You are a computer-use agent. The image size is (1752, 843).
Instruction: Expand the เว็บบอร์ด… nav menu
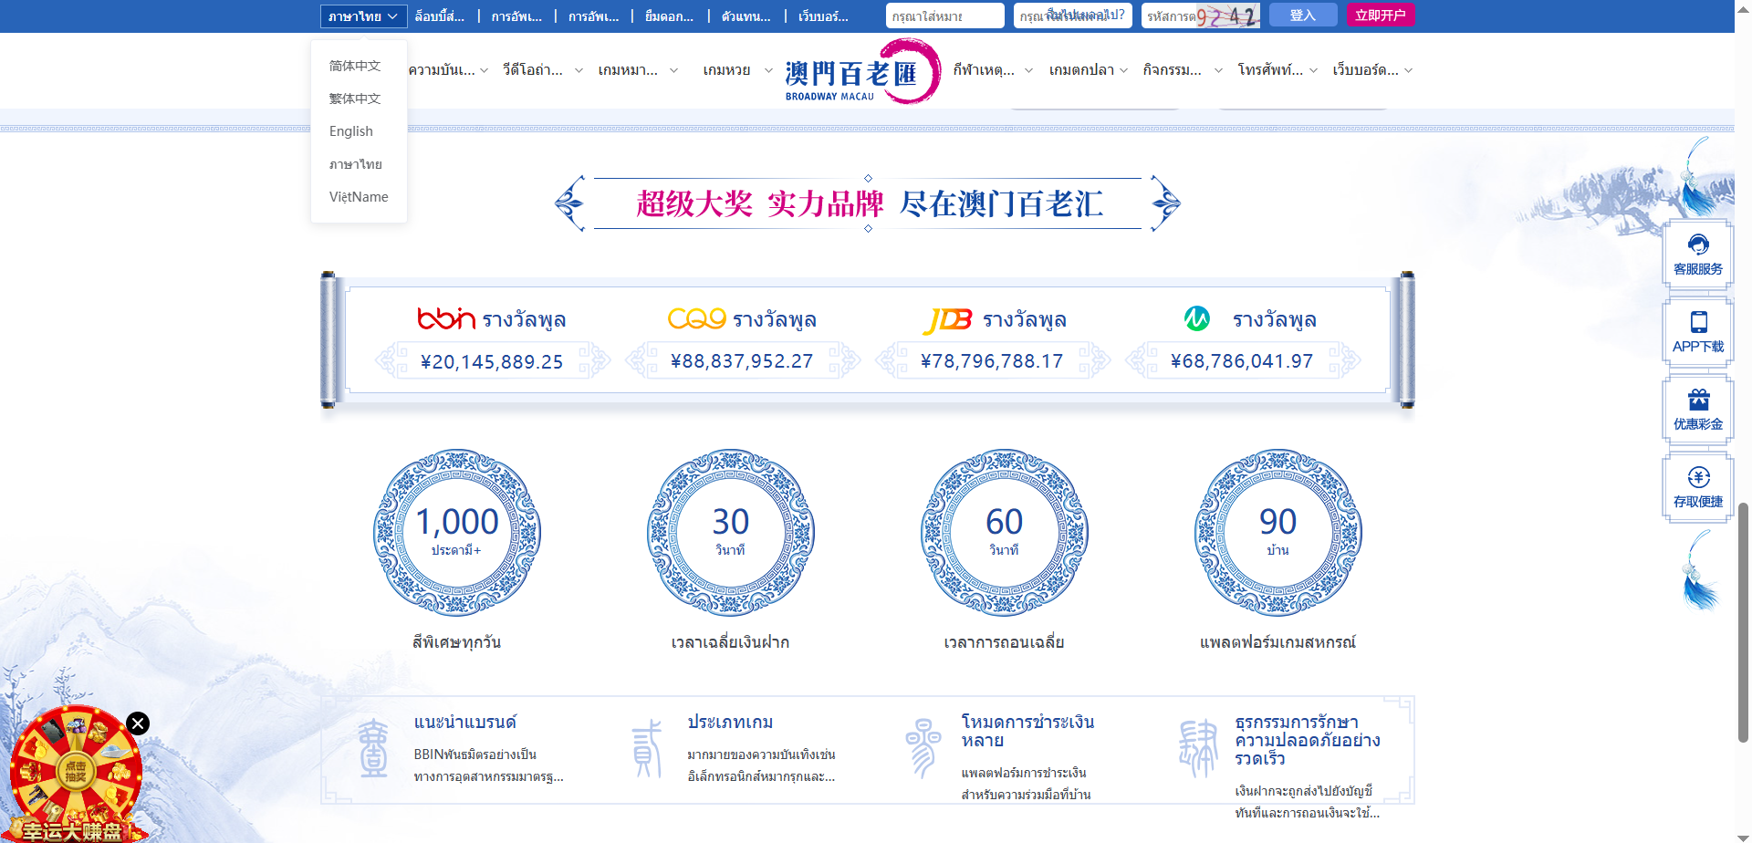1372,70
